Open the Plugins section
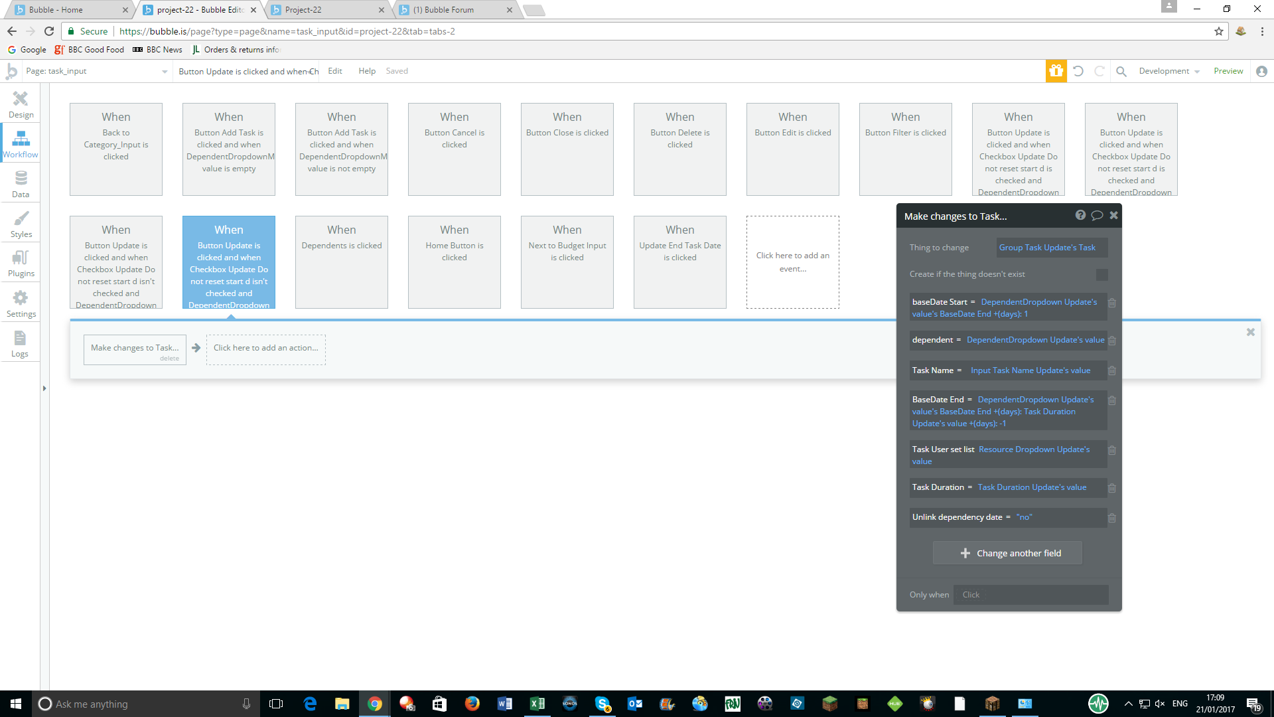This screenshot has height=717, width=1274. [21, 263]
